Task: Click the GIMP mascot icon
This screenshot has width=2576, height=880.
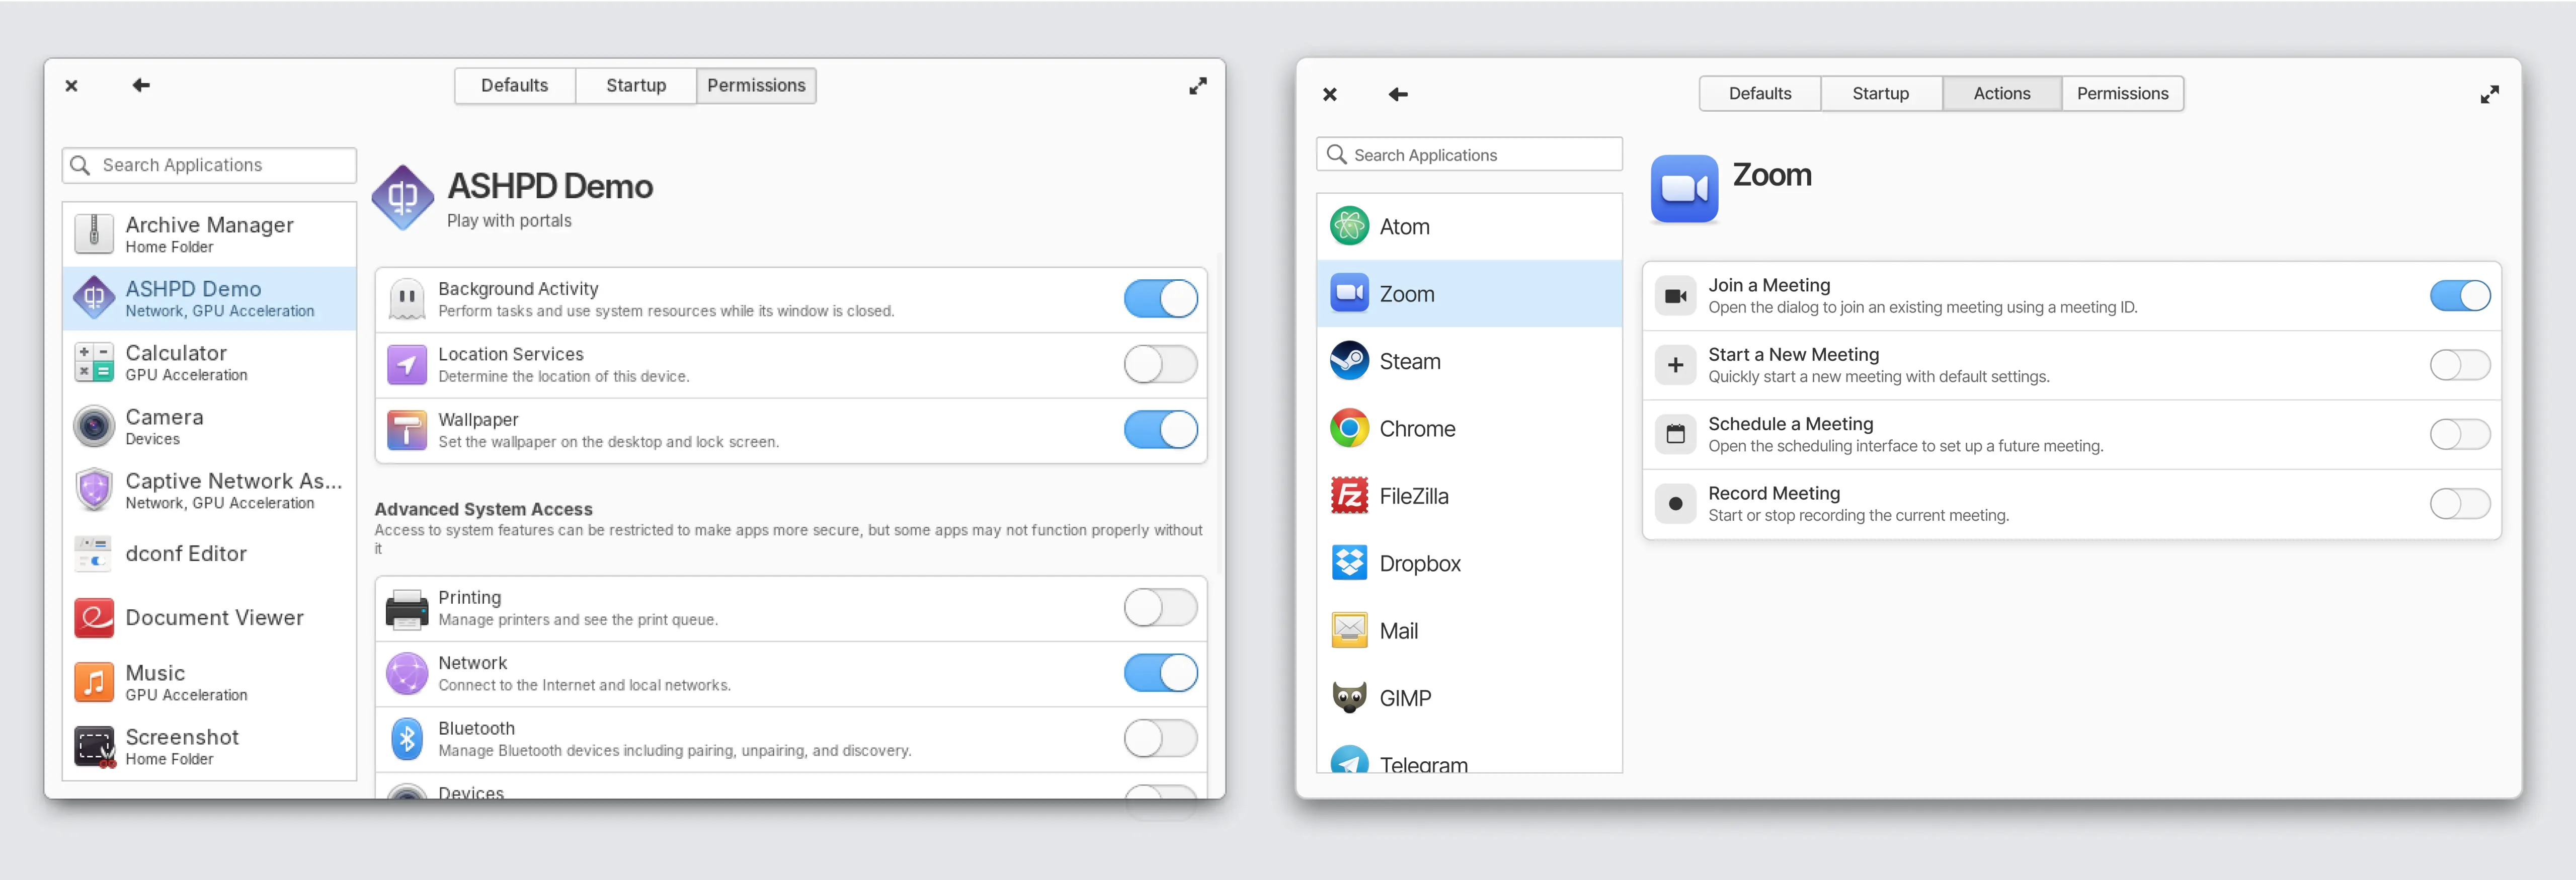Action: click(x=1349, y=697)
